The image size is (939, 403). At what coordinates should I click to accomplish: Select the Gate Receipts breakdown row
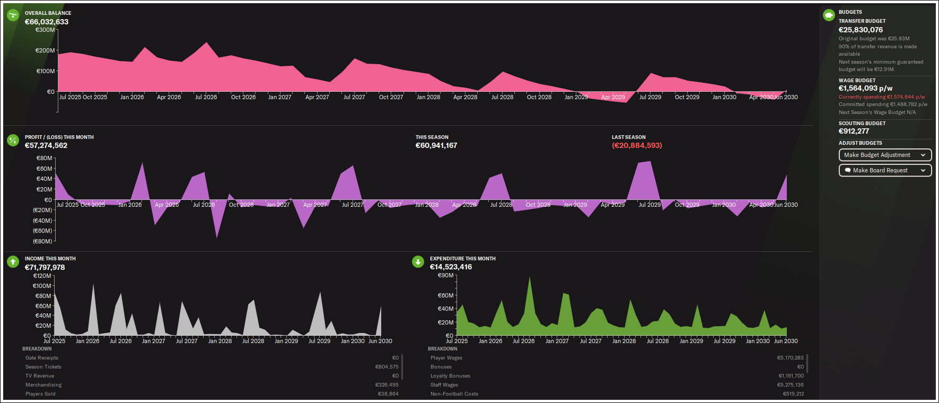[212, 358]
